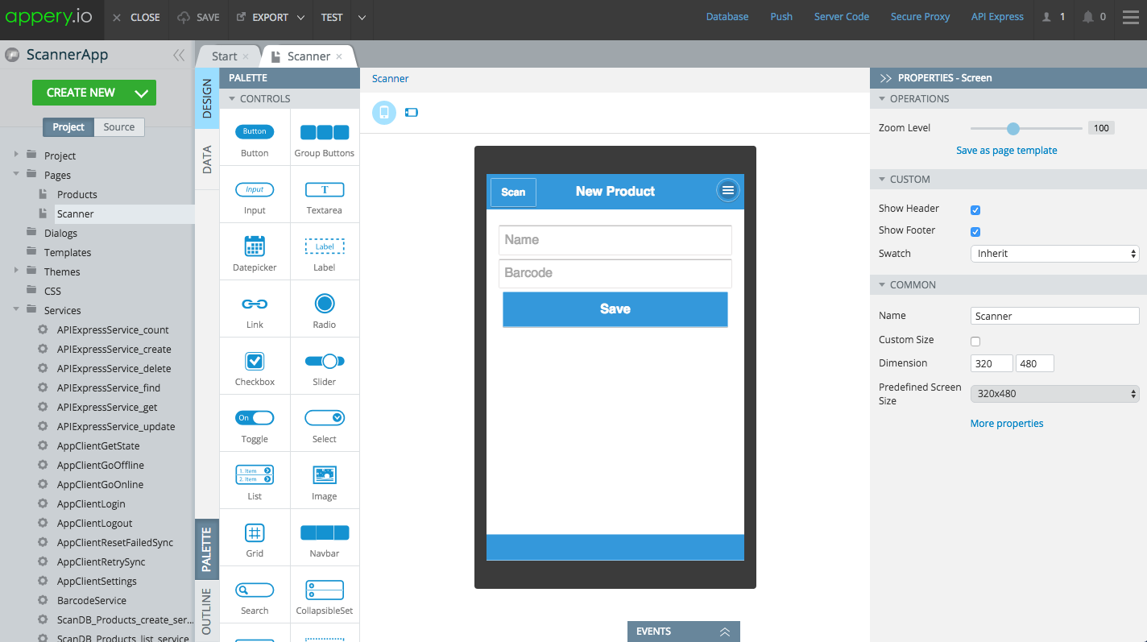
Task: Expand the Themes folder
Action: (x=16, y=271)
